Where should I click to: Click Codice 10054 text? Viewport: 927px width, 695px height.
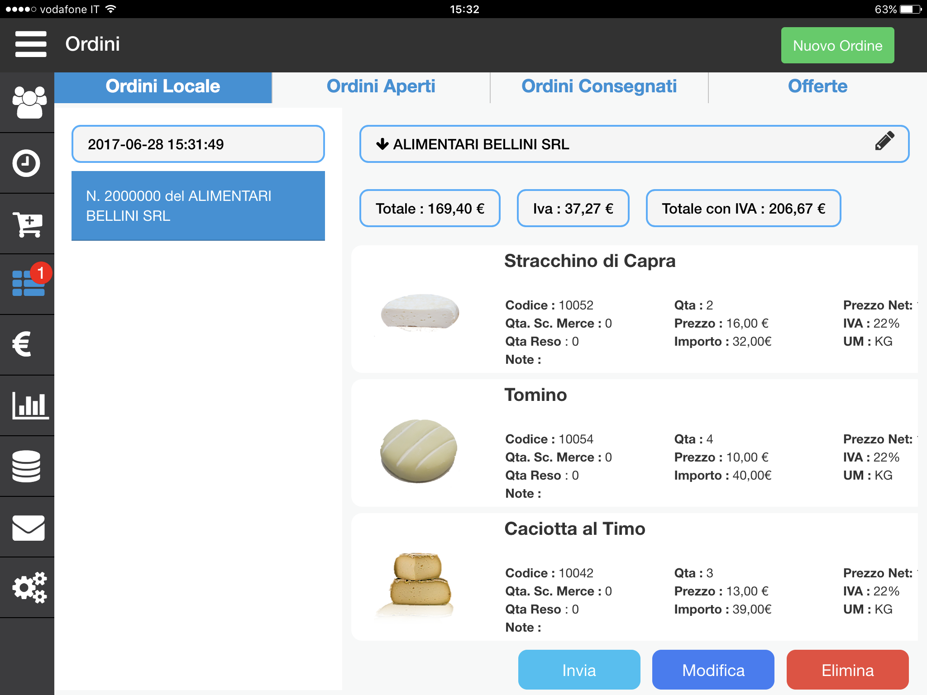coord(549,439)
